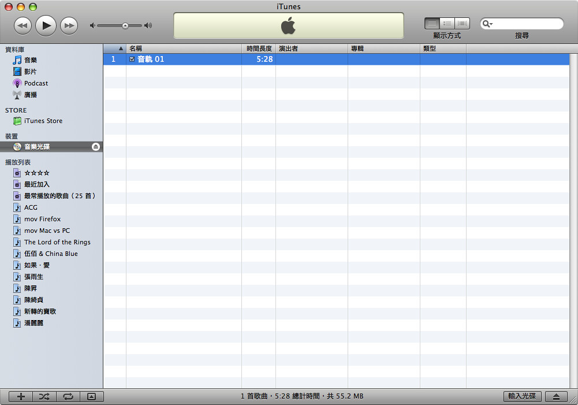Skip to the previous track

[x=23, y=25]
